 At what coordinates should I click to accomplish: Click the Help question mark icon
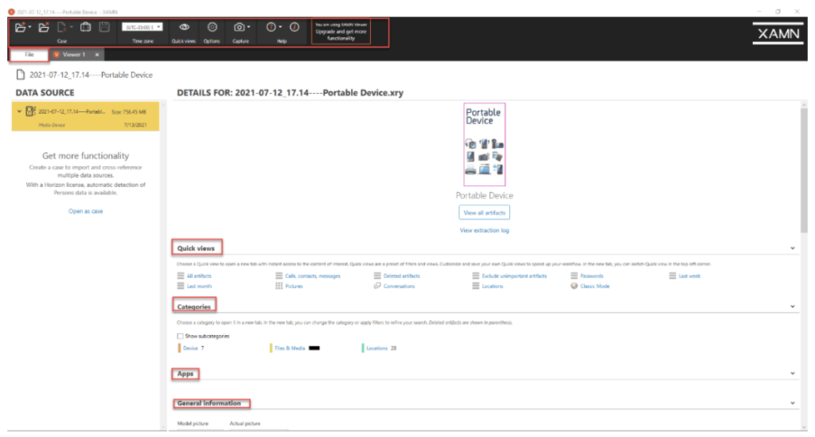tap(271, 27)
